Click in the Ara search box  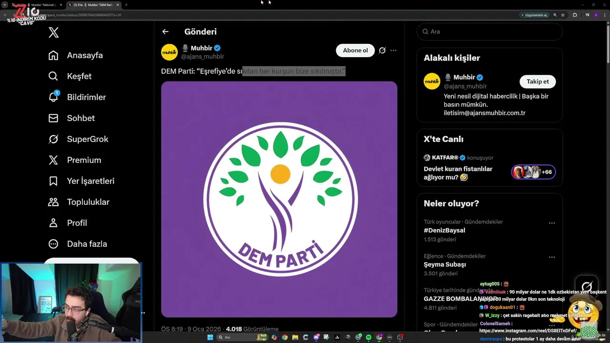(x=489, y=31)
